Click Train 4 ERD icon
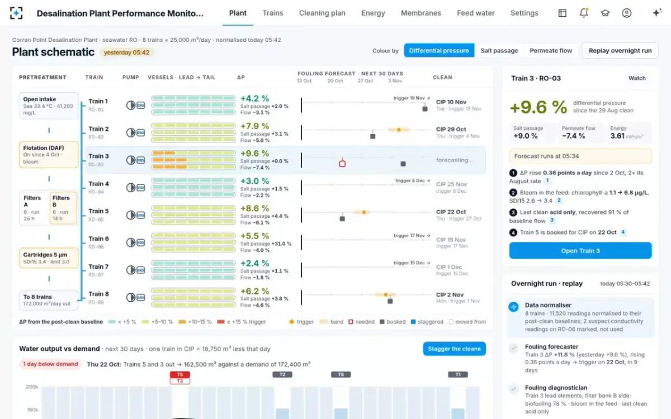The width and height of the screenshot is (671, 419). [x=140, y=188]
